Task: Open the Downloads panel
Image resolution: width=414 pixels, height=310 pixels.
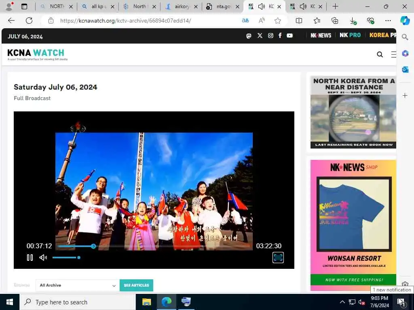Action: 353,21
